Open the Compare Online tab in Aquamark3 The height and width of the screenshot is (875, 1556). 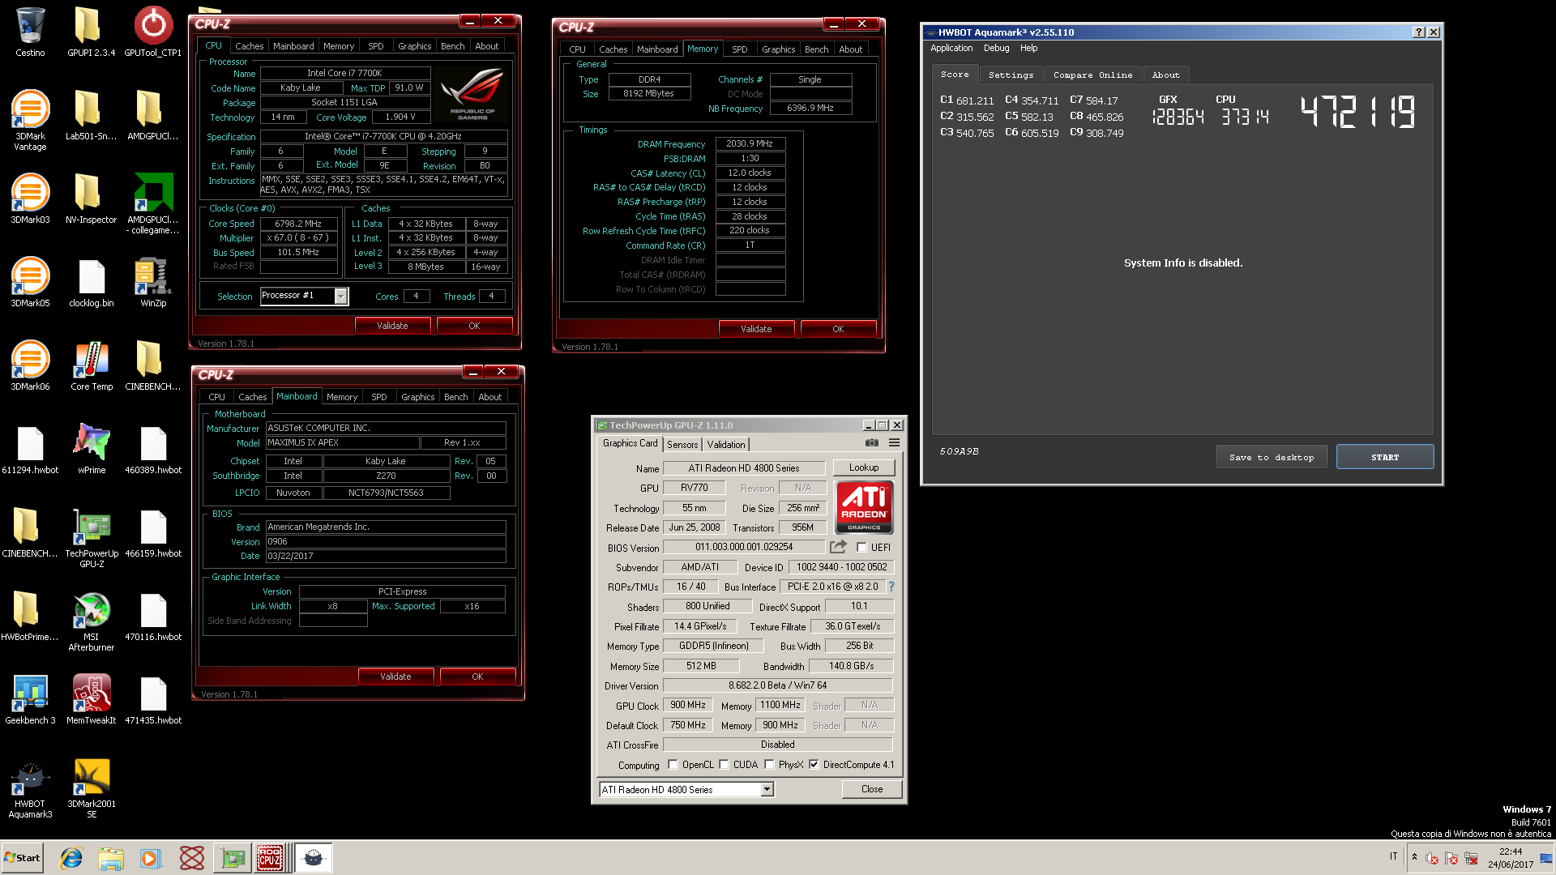[1092, 75]
